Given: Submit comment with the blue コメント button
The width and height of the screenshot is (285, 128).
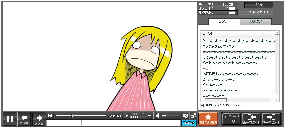Looking at the screenshot, I should (x=189, y=123).
